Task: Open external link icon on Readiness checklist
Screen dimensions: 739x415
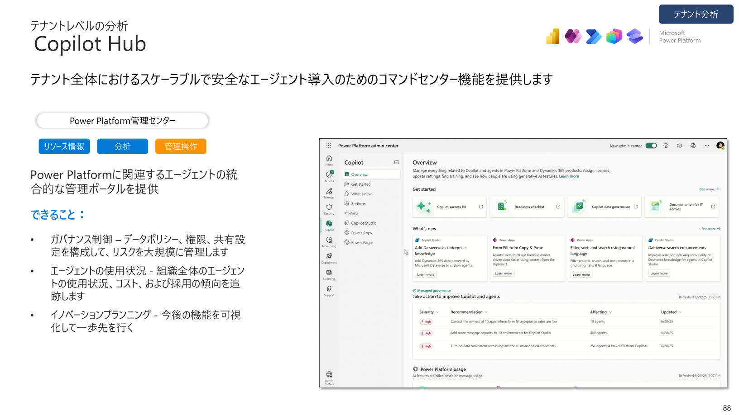Action: coord(558,207)
